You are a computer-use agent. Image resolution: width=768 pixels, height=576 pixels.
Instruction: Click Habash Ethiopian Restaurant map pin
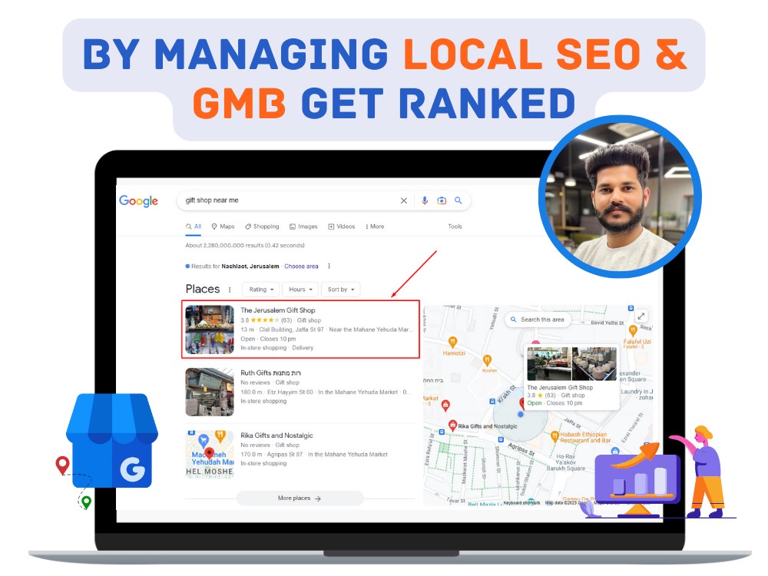tap(554, 435)
